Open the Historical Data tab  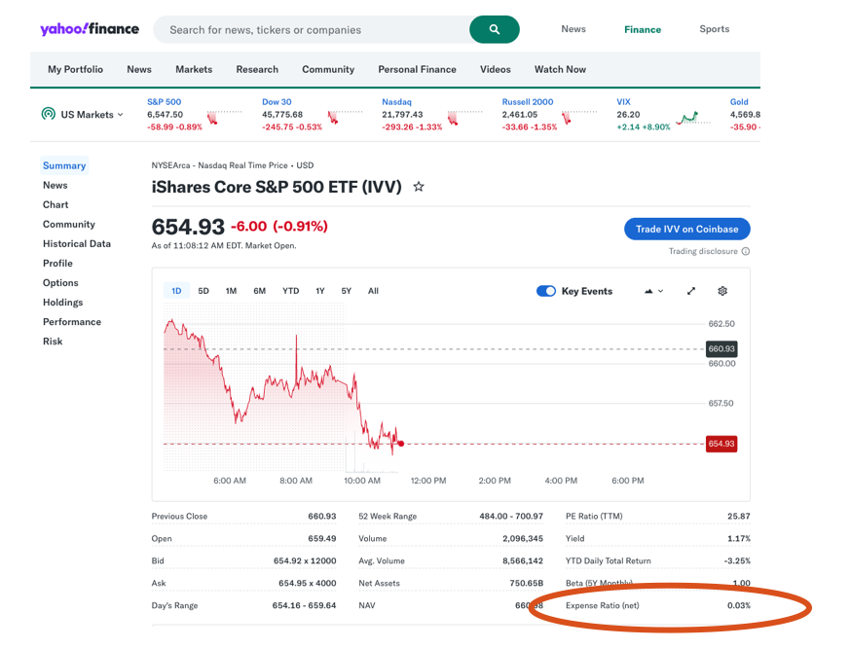point(77,244)
